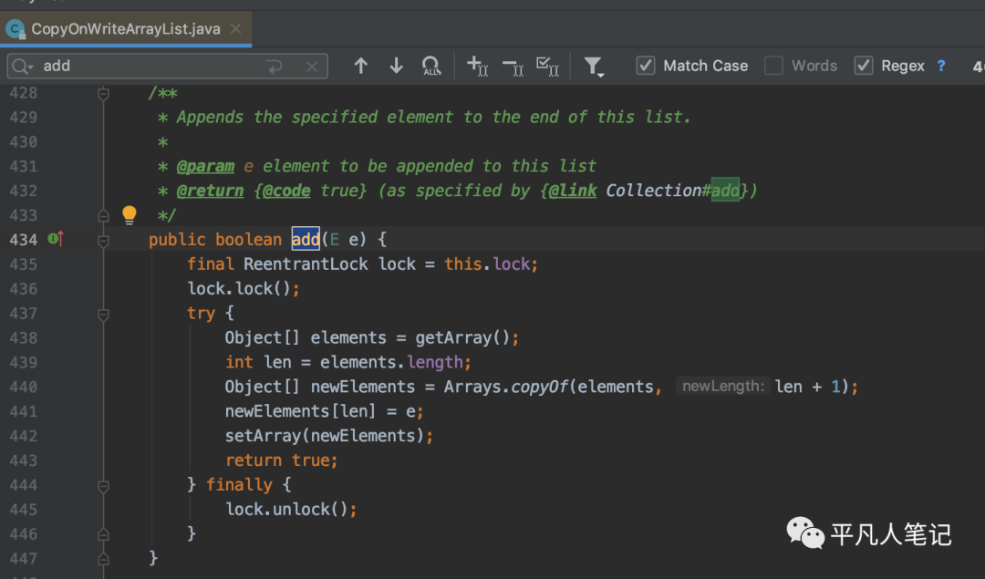Enable the Words checkbox
Image resolution: width=985 pixels, height=579 pixels.
pyautogui.click(x=773, y=66)
